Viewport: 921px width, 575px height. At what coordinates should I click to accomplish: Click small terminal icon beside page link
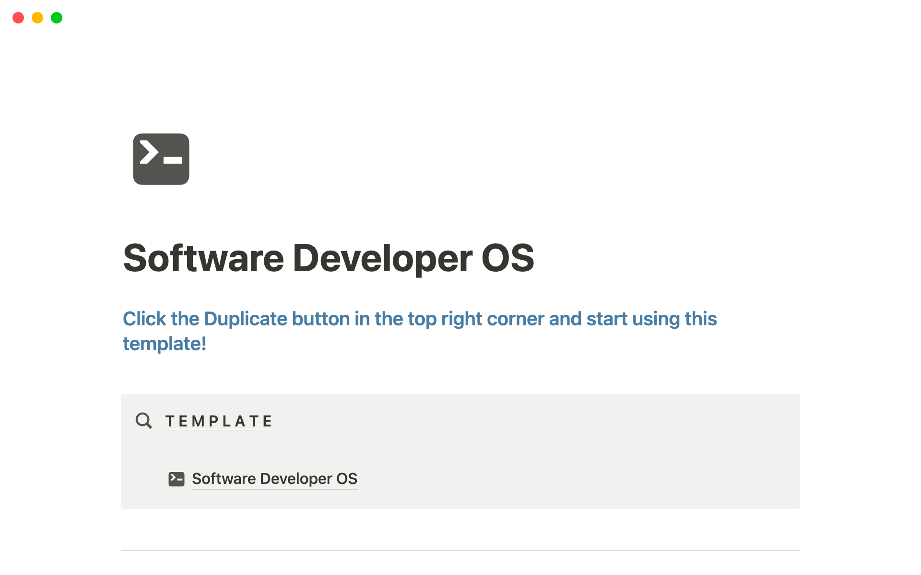pos(176,479)
